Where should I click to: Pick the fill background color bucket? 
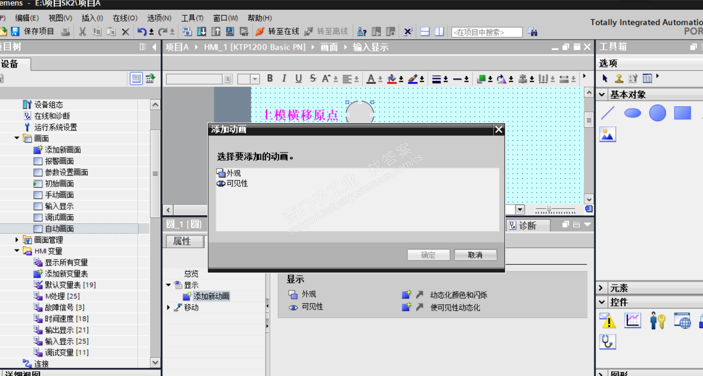point(392,79)
